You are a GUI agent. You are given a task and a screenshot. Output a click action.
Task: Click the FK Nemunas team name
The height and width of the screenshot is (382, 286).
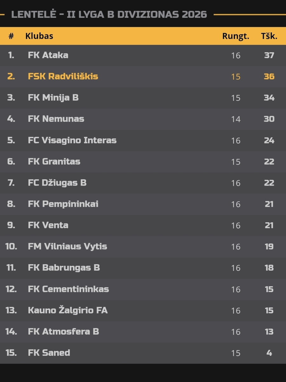pos(56,119)
